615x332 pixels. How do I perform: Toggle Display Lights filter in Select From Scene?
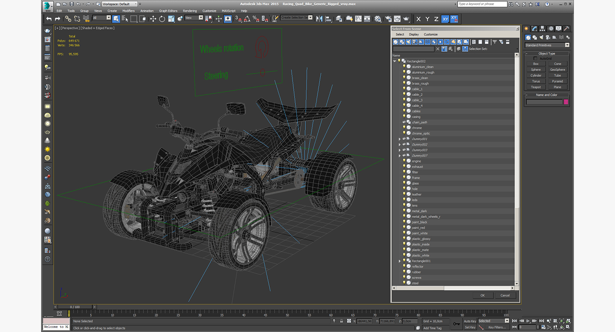[408, 42]
